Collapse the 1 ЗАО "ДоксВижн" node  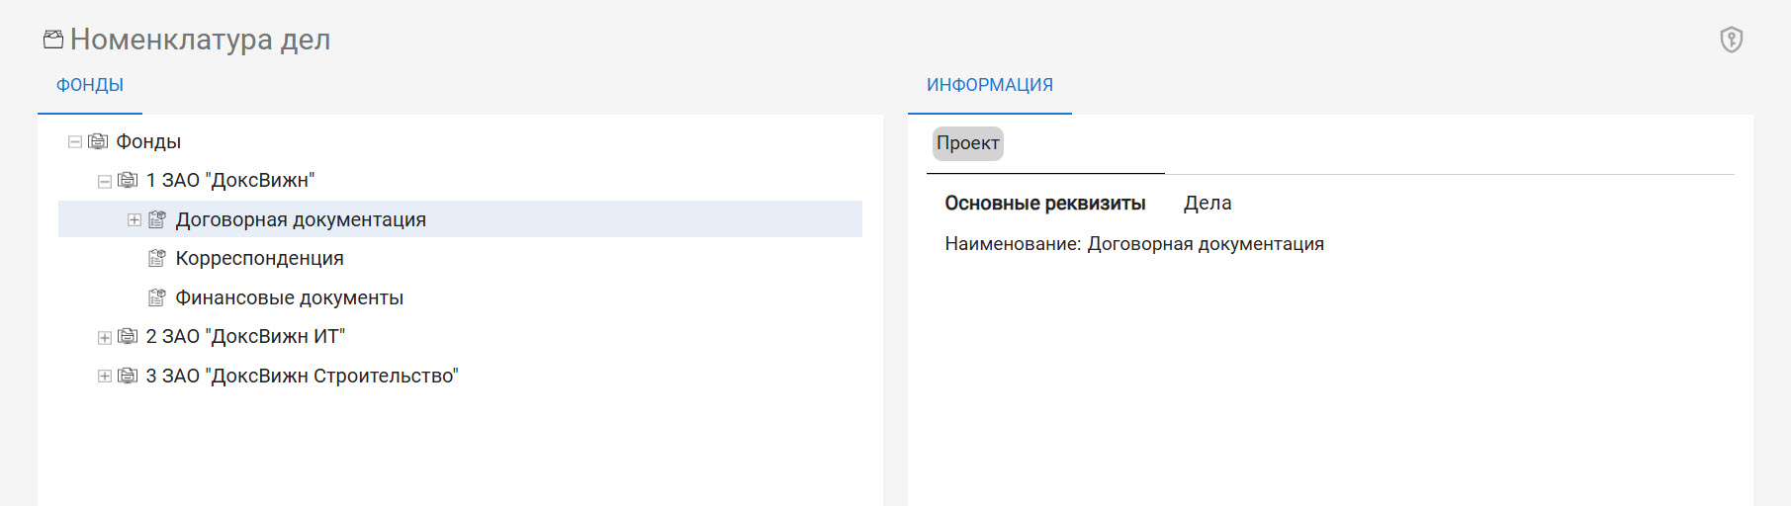pos(105,181)
